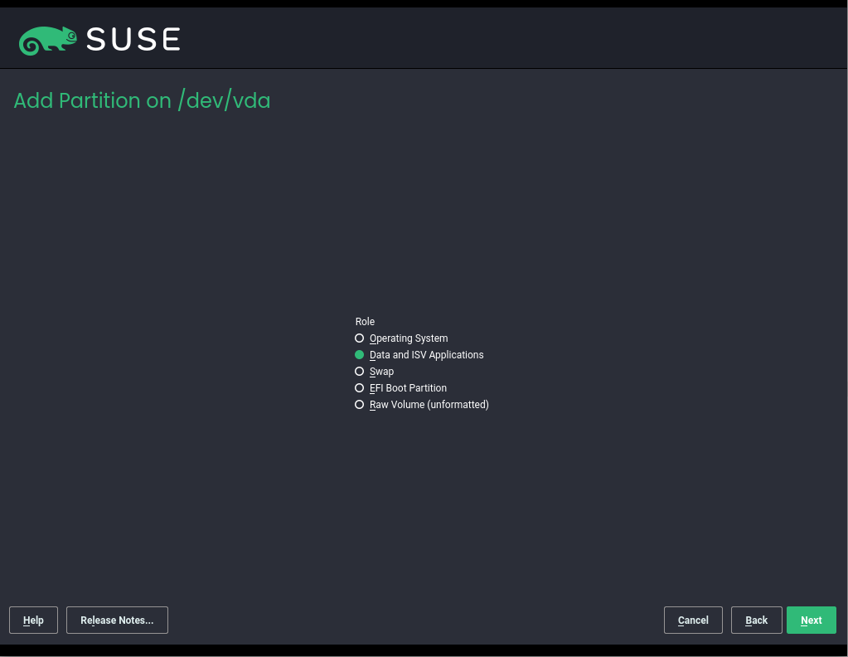Click the "/dev/vda" device name in heading
This screenshot has height=657, width=848.
click(x=224, y=101)
